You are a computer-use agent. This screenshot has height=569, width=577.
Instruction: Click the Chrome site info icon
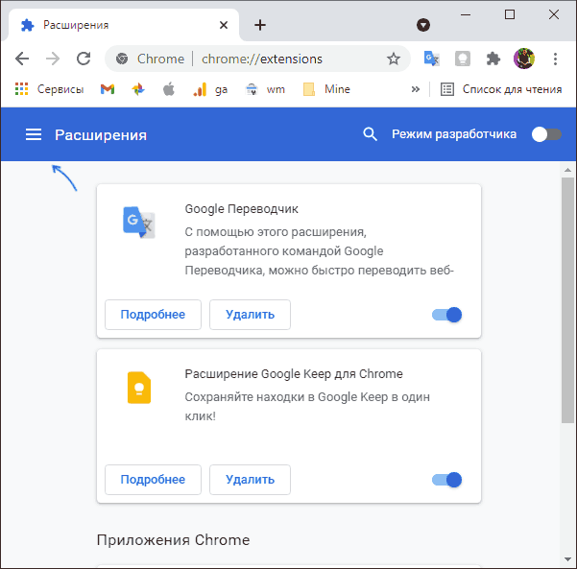(x=122, y=59)
